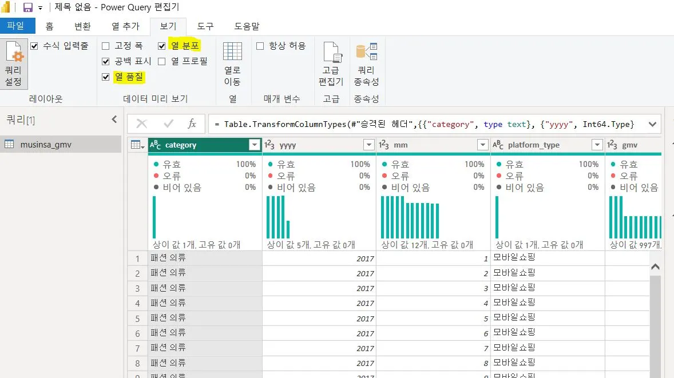674x378 pixels.
Task: Click the Power BI logo icon
Action: pos(6,7)
